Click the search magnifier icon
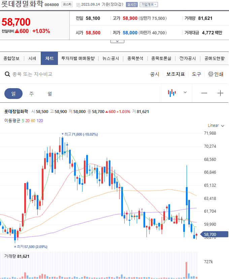229x279 pixels. (x=7, y=74)
